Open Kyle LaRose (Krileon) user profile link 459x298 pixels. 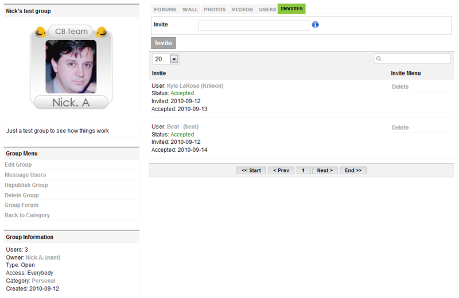click(x=195, y=86)
